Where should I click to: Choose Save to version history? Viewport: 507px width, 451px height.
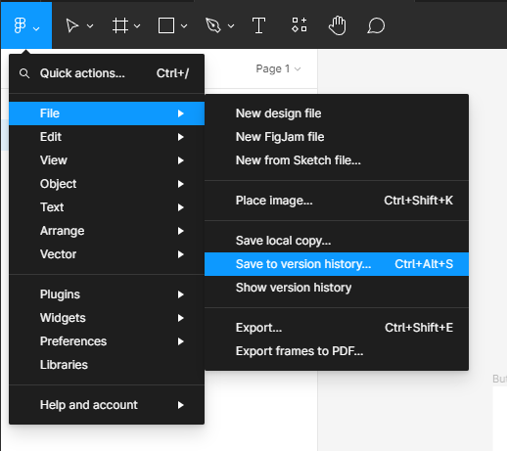click(x=337, y=264)
